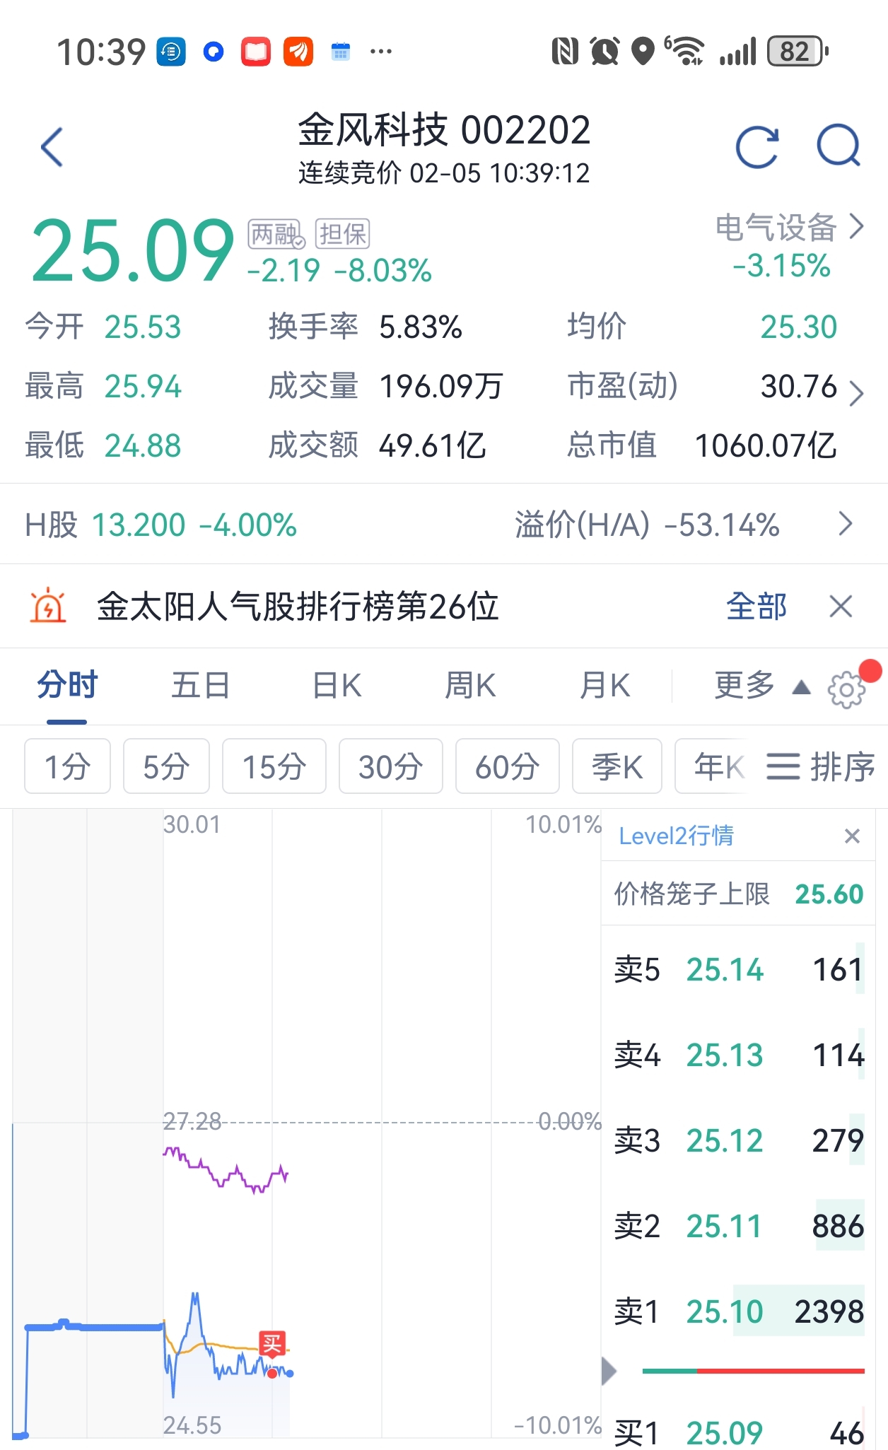Refresh the stock quote data

click(x=757, y=147)
